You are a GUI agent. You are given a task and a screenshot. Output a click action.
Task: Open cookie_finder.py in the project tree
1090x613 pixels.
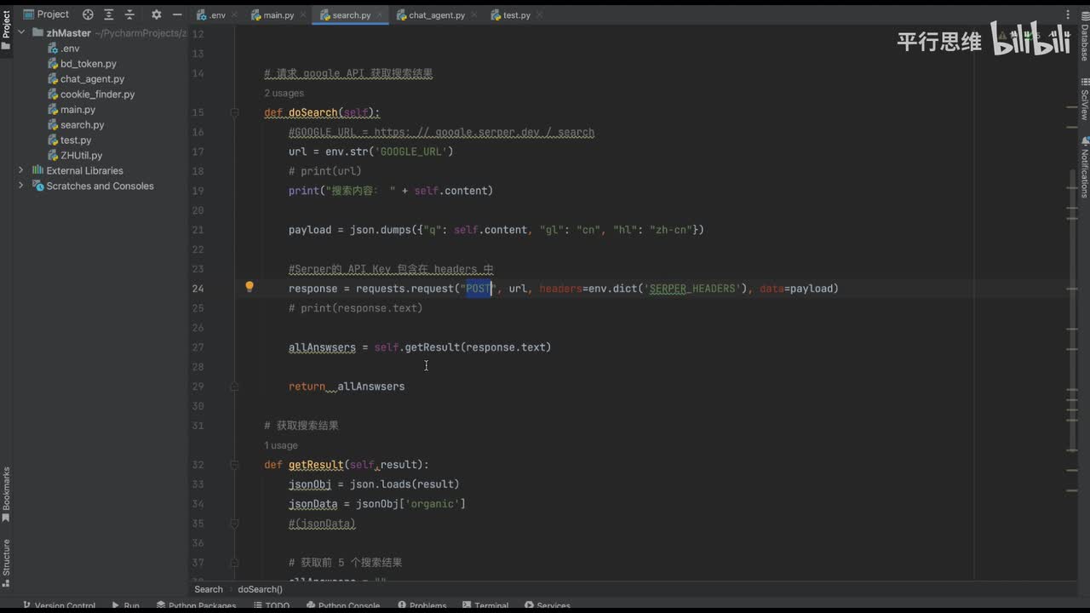tap(97, 95)
